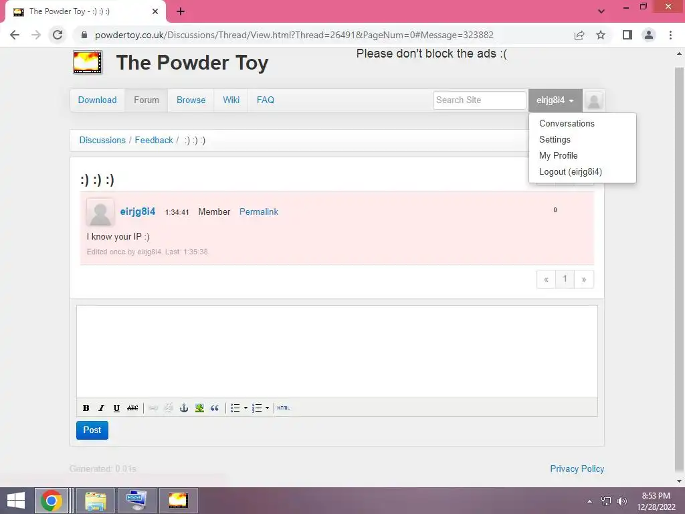Open the FAQ nav tab
The width and height of the screenshot is (685, 514).
266,100
